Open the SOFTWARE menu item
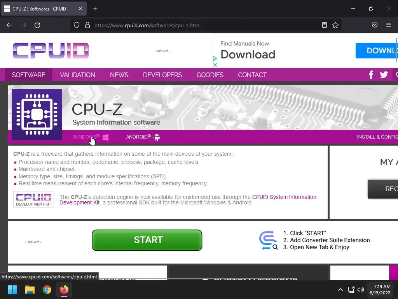Screen dimensions: 398x299 pos(28,75)
